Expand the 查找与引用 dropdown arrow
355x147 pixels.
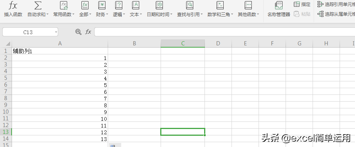point(202,15)
